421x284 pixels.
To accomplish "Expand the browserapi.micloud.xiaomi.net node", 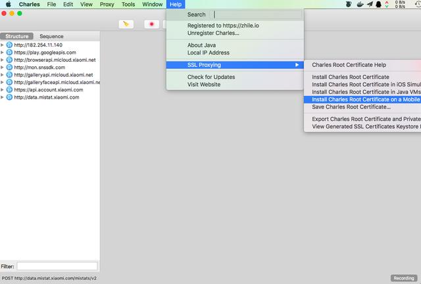I will pyautogui.click(x=2, y=60).
